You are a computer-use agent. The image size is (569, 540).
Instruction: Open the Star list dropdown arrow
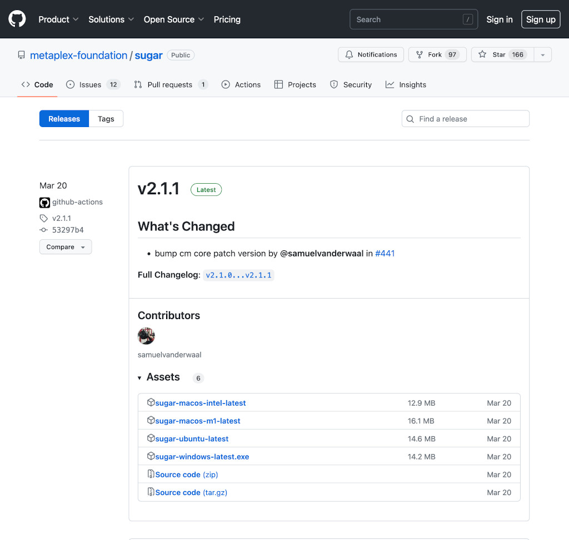543,55
